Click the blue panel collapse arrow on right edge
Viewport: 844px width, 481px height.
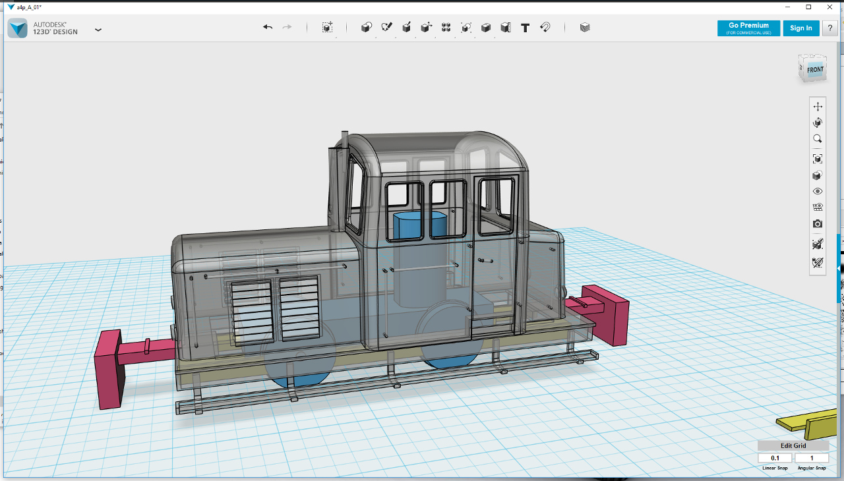coord(839,268)
